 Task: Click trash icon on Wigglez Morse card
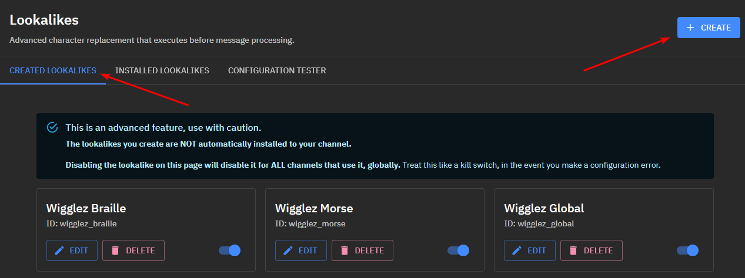point(344,250)
